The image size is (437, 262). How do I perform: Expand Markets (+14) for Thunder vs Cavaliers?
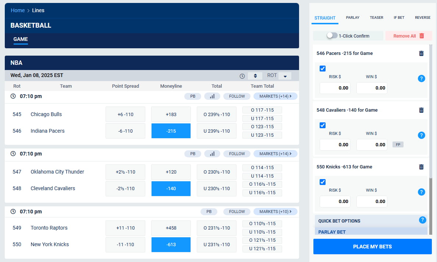tap(276, 154)
